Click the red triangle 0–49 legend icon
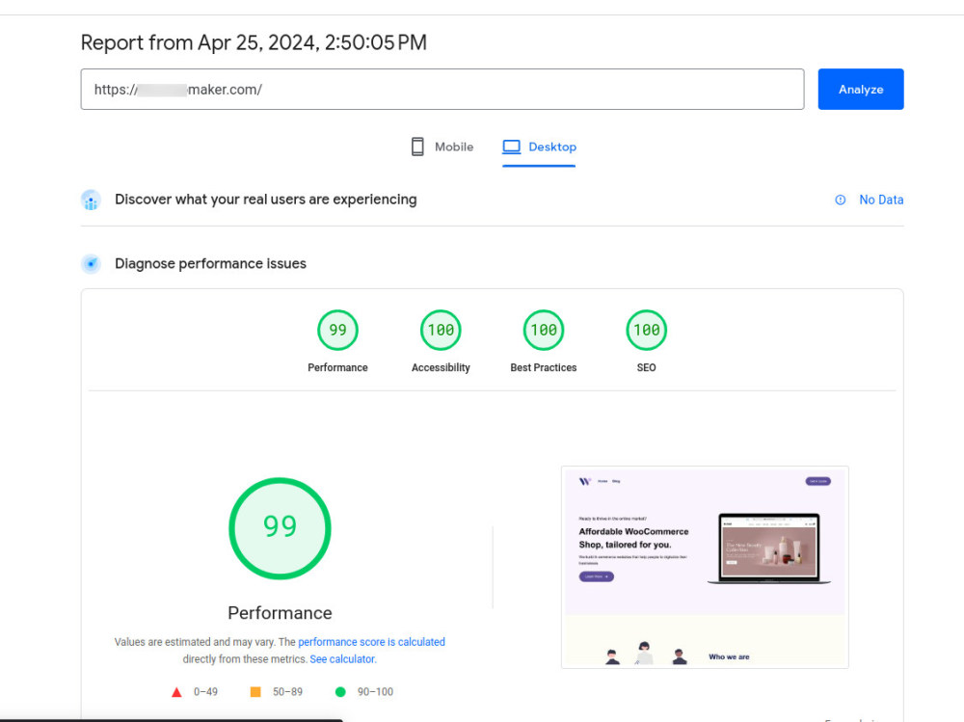 click(x=176, y=692)
